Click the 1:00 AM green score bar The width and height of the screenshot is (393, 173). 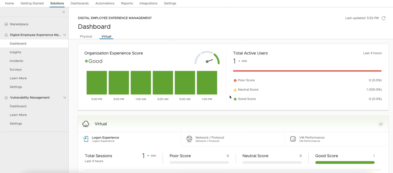(141, 83)
